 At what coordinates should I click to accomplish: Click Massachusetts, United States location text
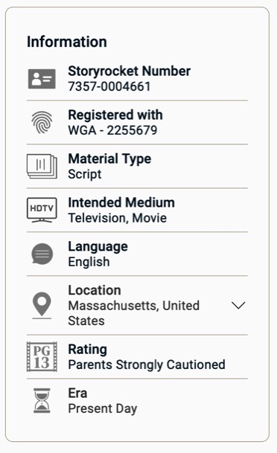[134, 313]
